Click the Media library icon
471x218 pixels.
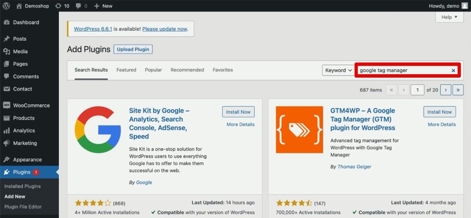(x=6, y=51)
